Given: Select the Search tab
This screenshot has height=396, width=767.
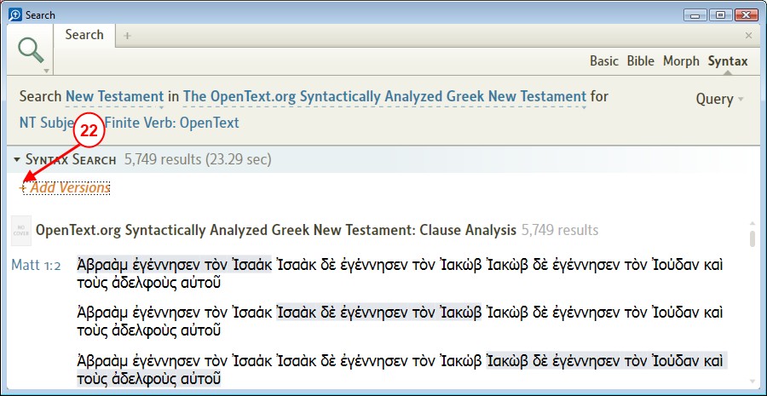Looking at the screenshot, I should pos(84,35).
